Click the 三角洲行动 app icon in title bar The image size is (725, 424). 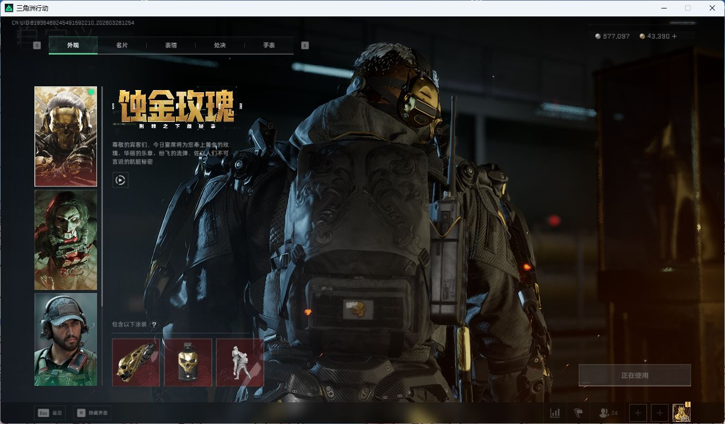tap(8, 8)
